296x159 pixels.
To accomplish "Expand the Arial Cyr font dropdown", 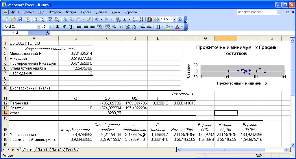I will pos(39,27).
